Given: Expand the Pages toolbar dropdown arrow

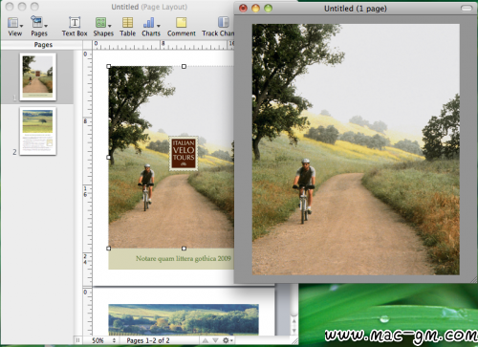Looking at the screenshot, I should pos(46,26).
